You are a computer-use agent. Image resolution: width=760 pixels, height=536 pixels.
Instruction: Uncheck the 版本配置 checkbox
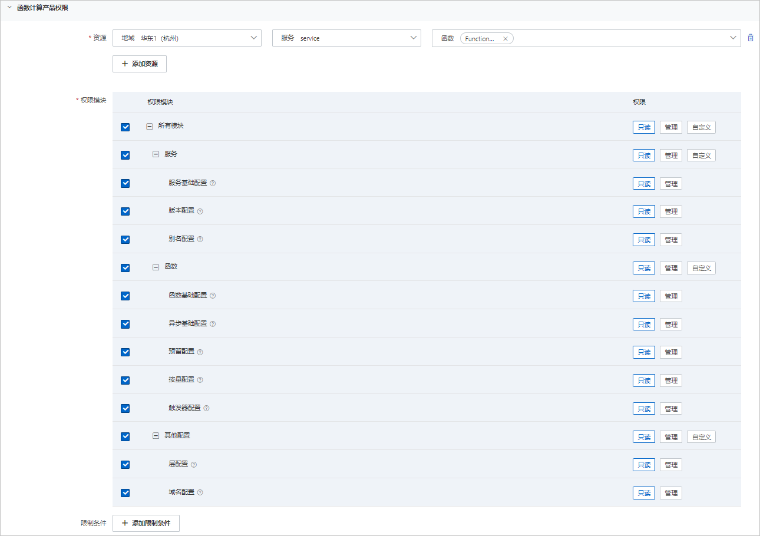pos(125,211)
